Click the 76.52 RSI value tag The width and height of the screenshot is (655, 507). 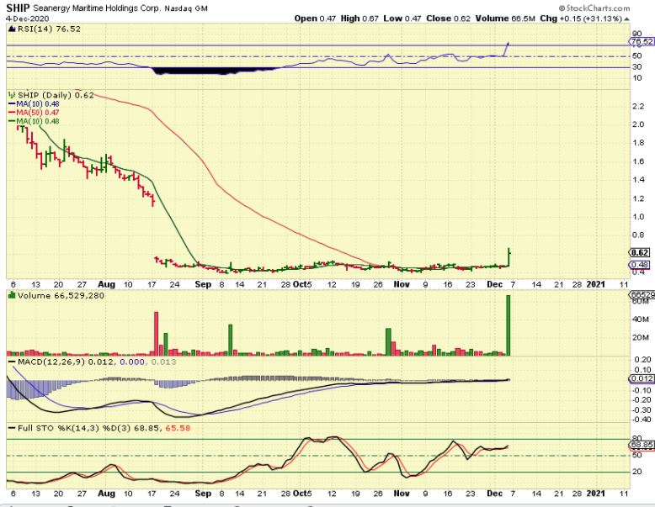[x=641, y=40]
